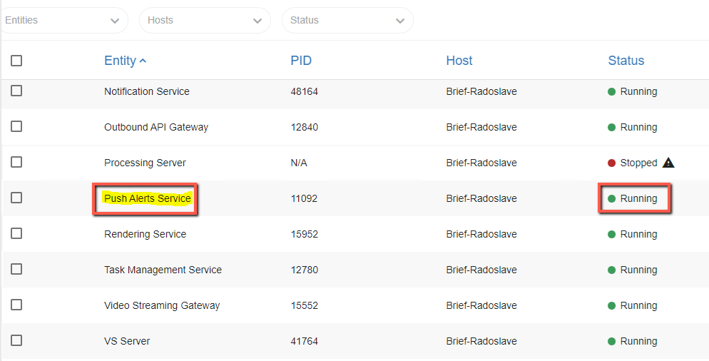Sort the table by Status column
Screen dimensions: 709x361
point(626,61)
